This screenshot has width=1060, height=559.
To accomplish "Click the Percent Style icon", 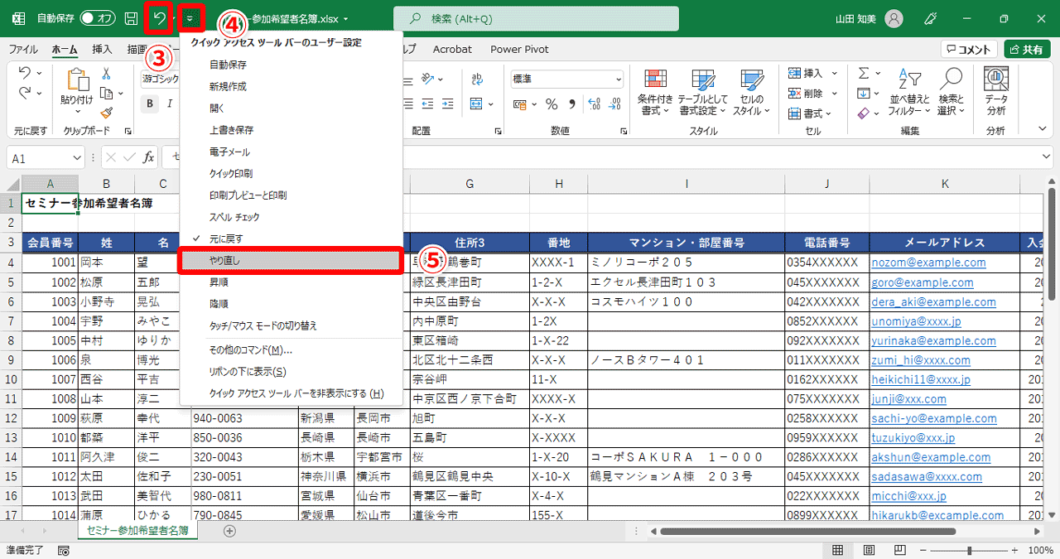I will 552,104.
